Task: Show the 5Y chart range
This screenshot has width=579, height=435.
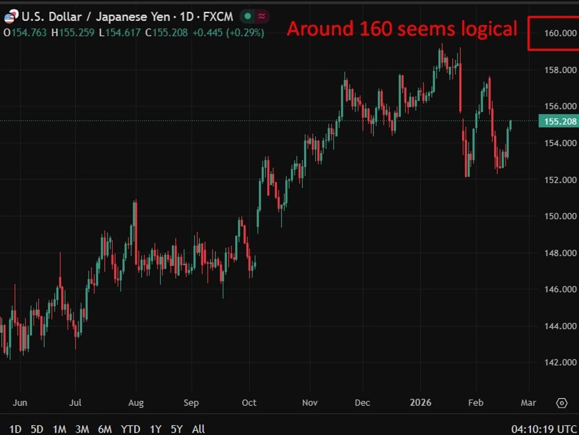Action: click(x=177, y=428)
